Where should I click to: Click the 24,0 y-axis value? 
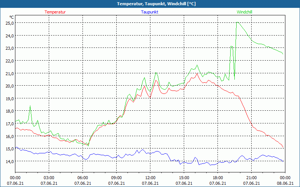pyautogui.click(x=10, y=36)
